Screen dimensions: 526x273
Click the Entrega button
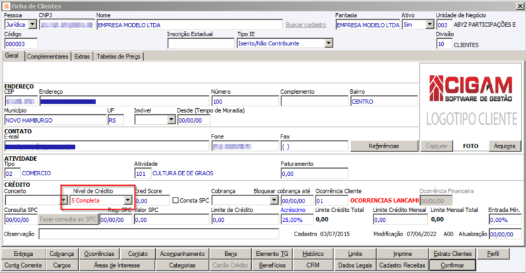(23, 254)
